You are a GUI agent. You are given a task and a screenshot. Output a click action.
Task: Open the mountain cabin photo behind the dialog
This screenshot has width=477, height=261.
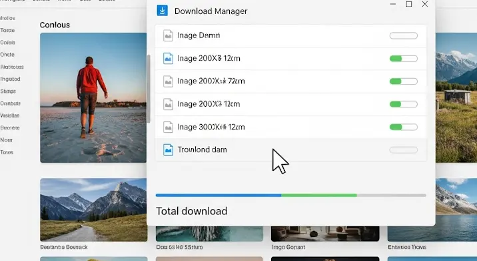(456, 97)
